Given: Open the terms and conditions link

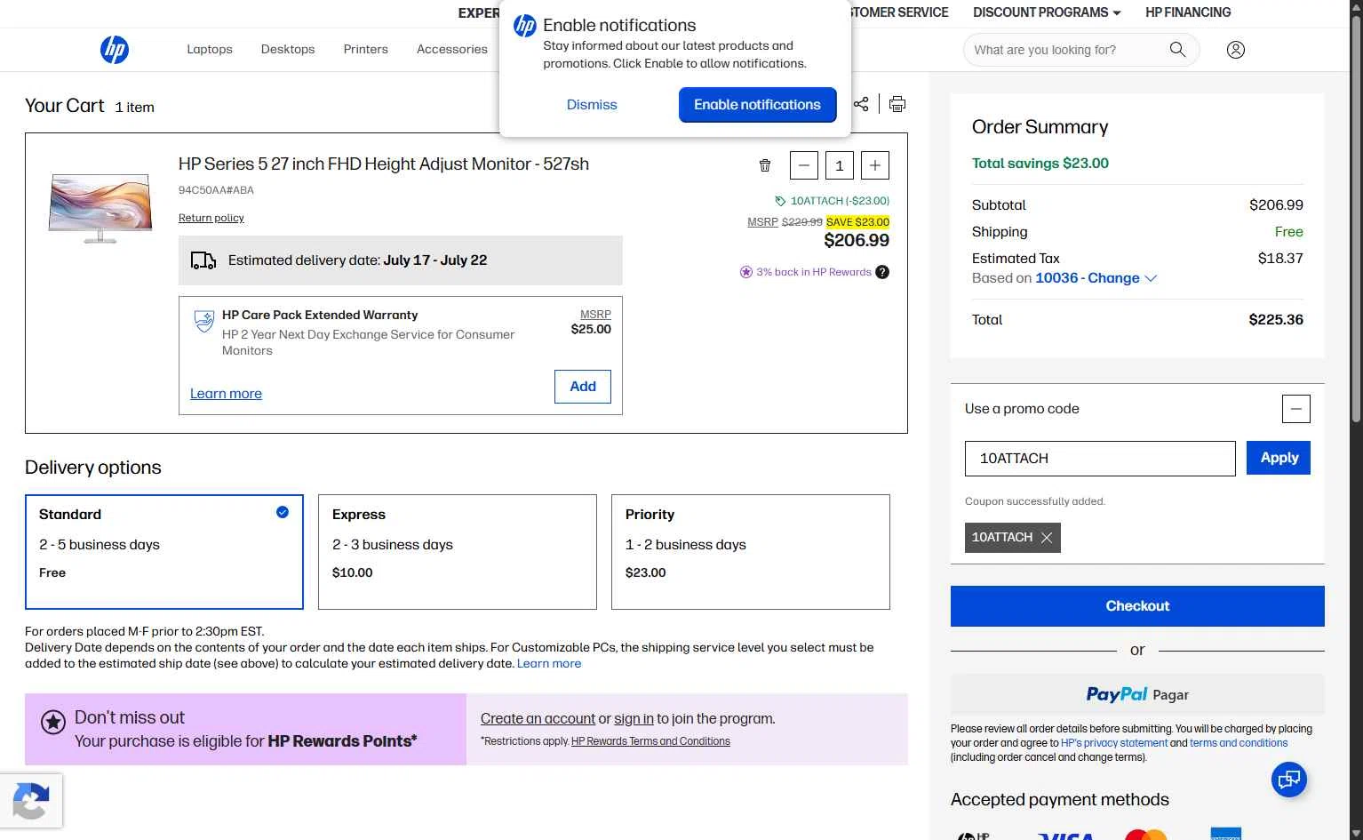Looking at the screenshot, I should 1239,743.
